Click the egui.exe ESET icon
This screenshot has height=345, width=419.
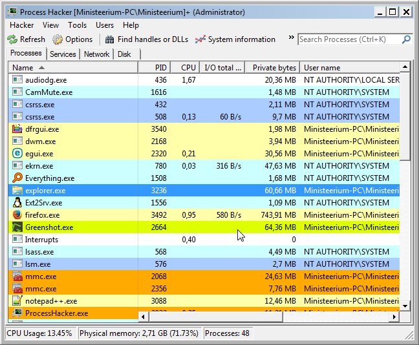pyautogui.click(x=17, y=154)
